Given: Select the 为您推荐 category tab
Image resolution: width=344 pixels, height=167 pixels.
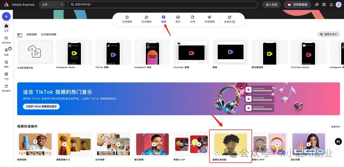Looking at the screenshot, I should [x=127, y=19].
